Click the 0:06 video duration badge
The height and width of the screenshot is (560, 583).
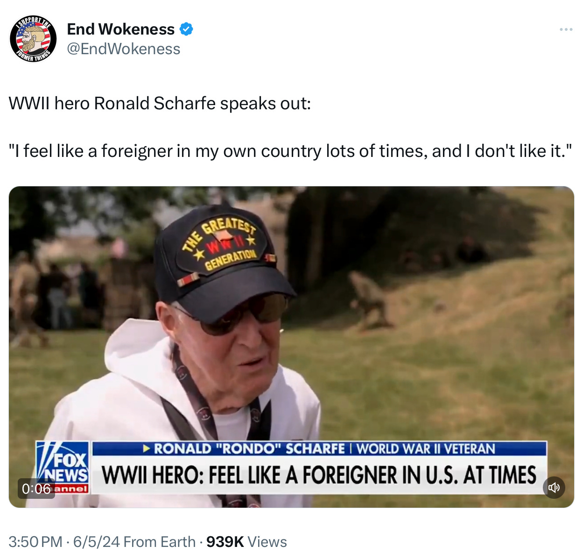(x=36, y=489)
